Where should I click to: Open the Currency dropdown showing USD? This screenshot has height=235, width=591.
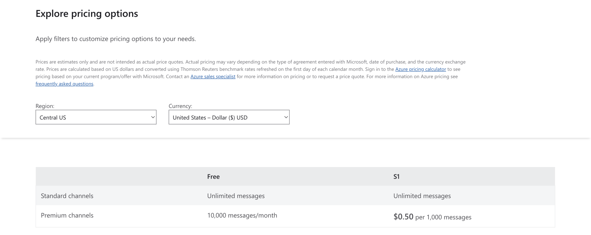point(225,117)
